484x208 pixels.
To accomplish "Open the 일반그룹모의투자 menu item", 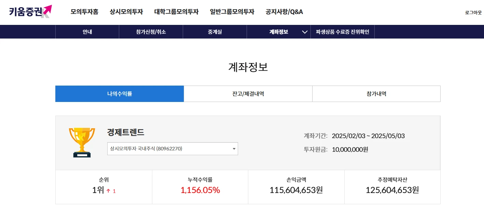I will point(232,12).
